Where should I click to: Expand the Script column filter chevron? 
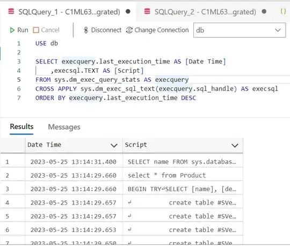tap(235, 145)
